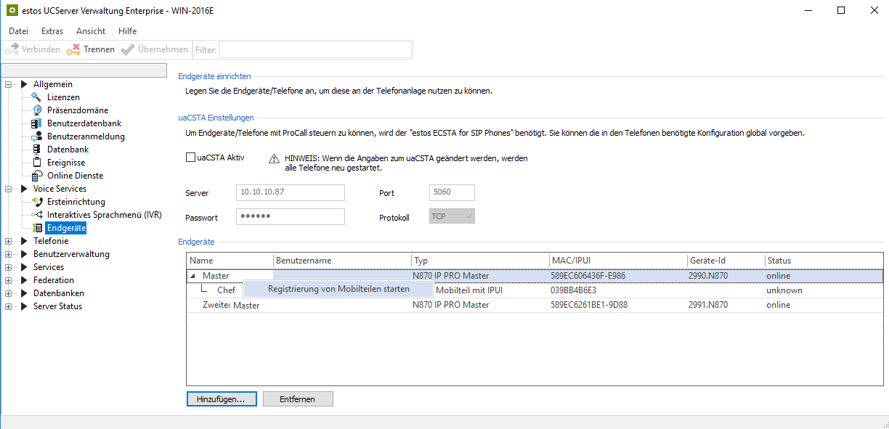Image resolution: width=889 pixels, height=429 pixels.
Task: Collapse the Voice Services tree node
Action: [9, 189]
